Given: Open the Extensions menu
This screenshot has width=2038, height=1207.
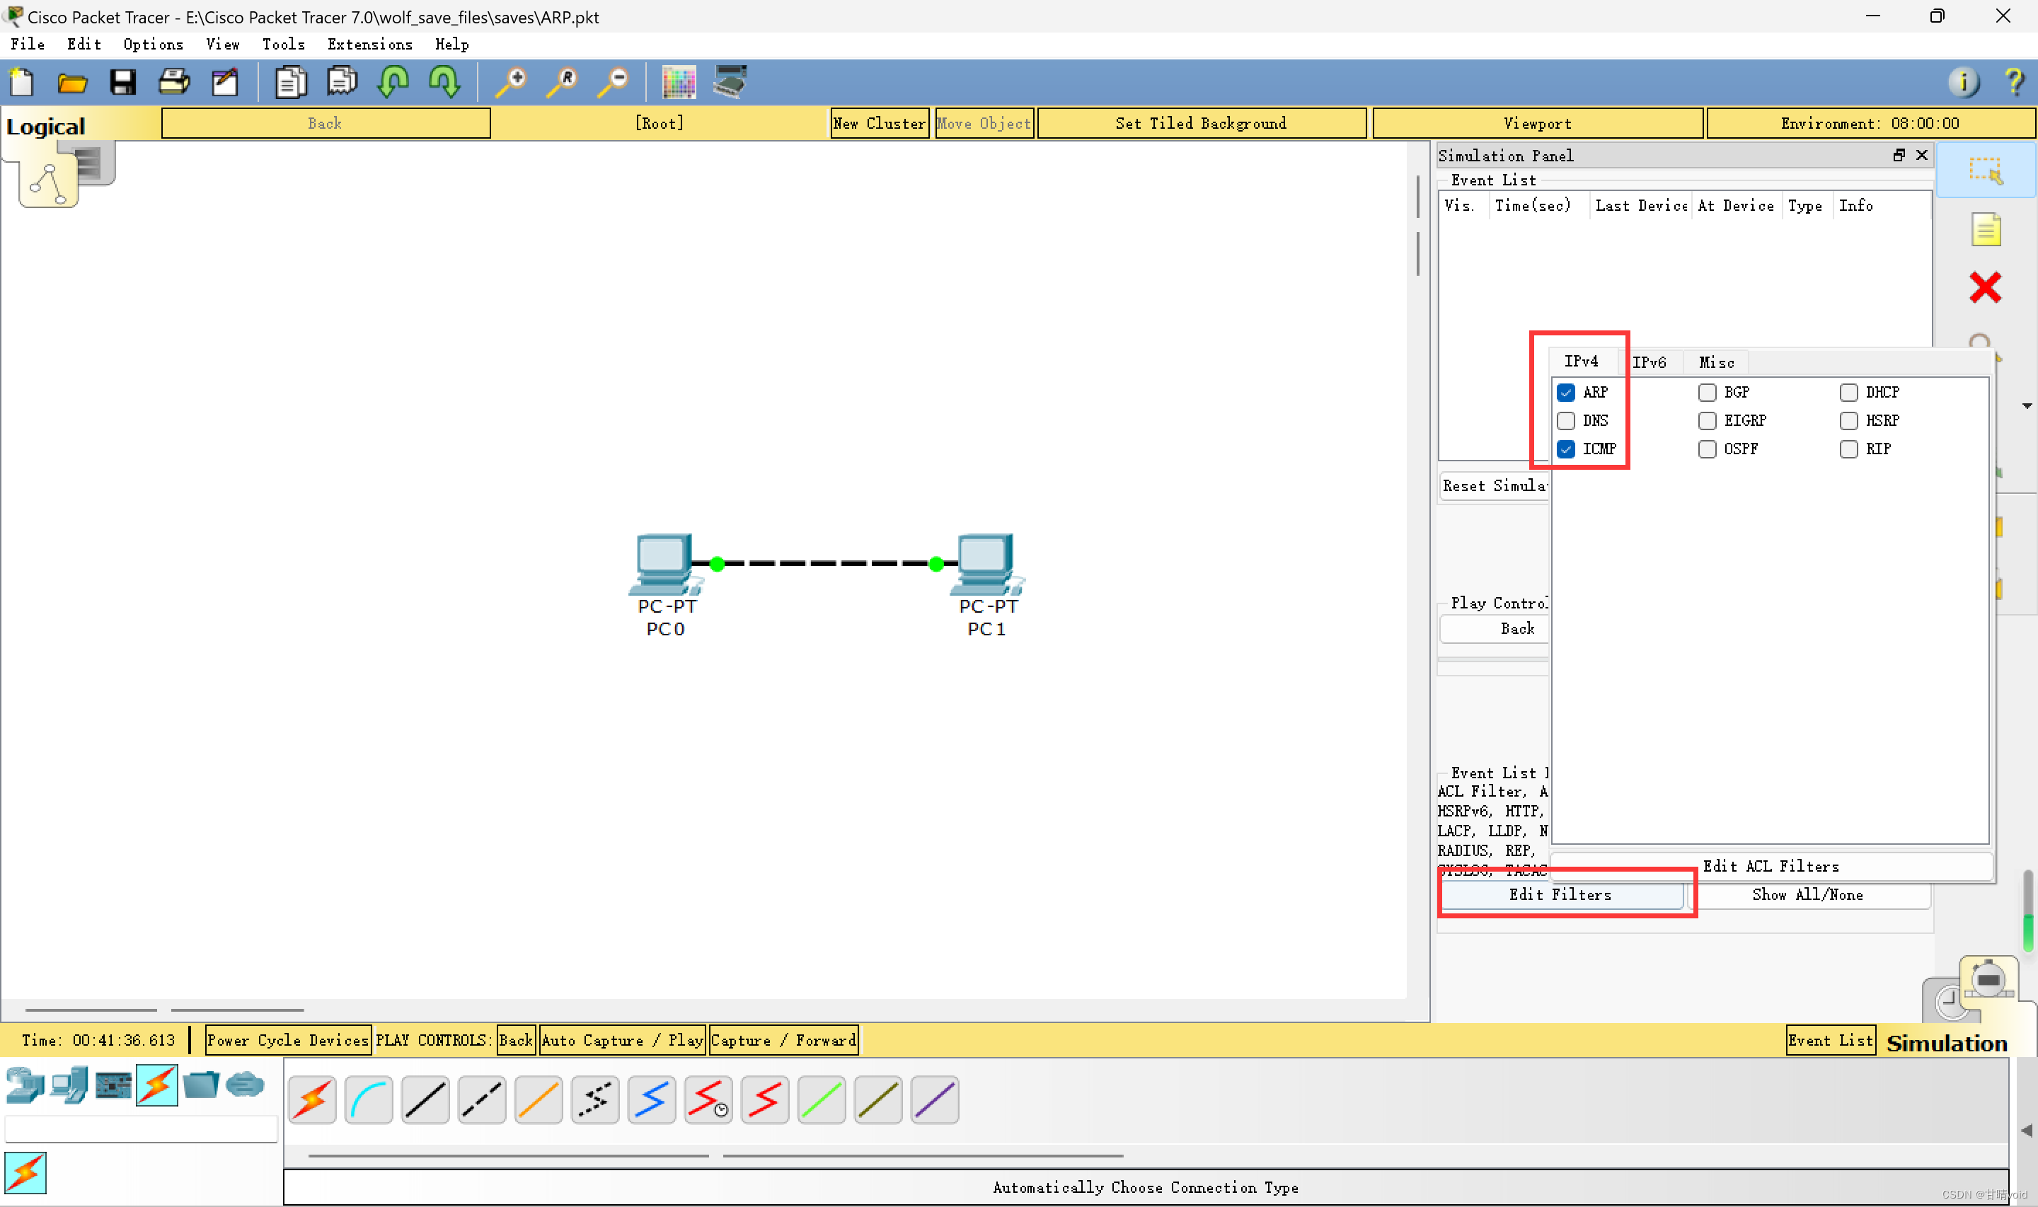Looking at the screenshot, I should [370, 44].
